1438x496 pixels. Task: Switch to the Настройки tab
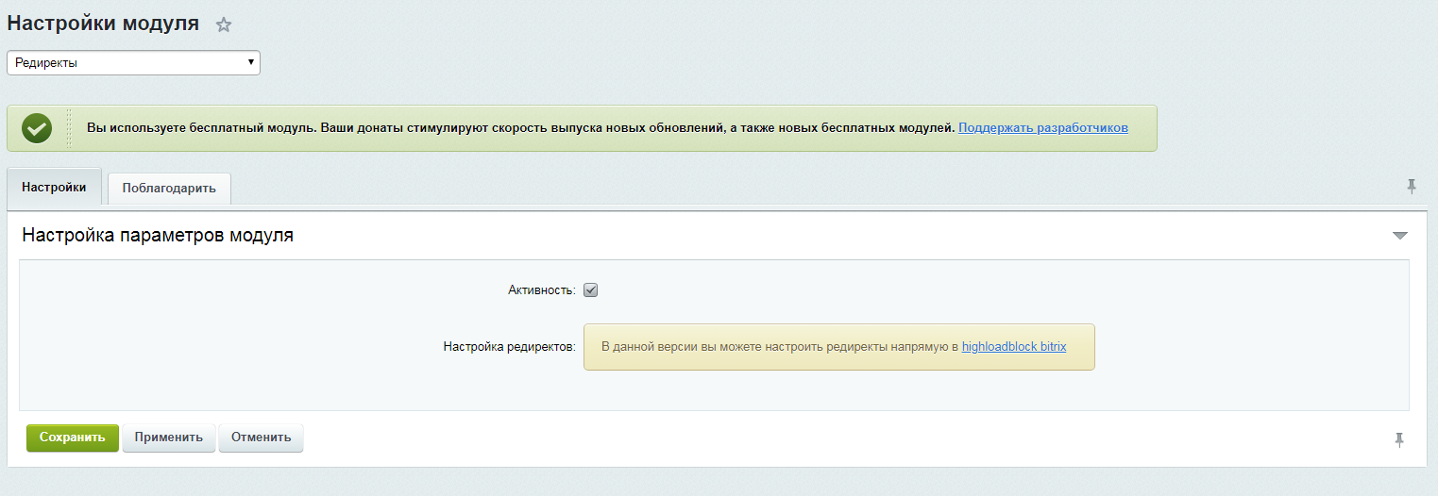(54, 188)
